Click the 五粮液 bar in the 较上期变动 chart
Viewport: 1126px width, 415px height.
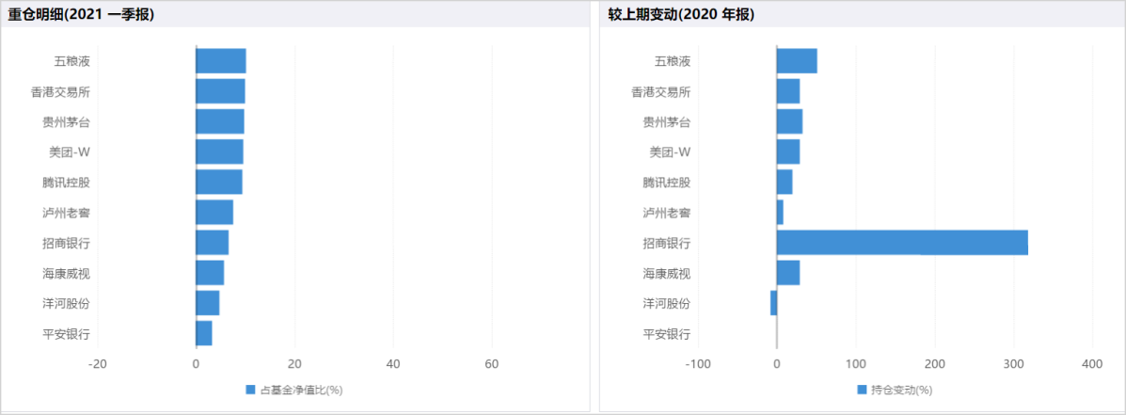(797, 61)
